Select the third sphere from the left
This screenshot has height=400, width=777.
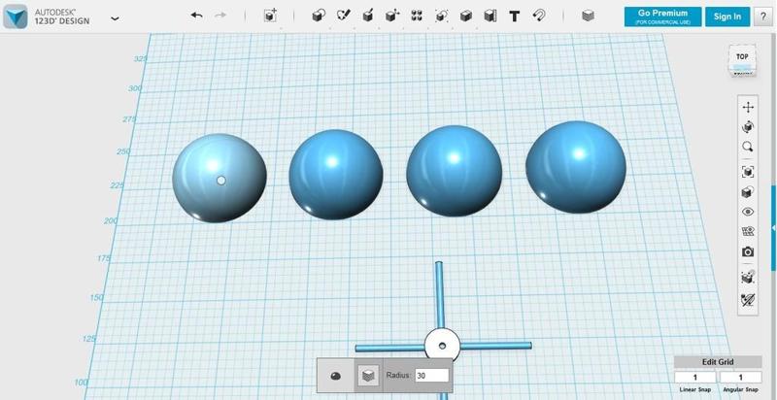pyautogui.click(x=454, y=171)
